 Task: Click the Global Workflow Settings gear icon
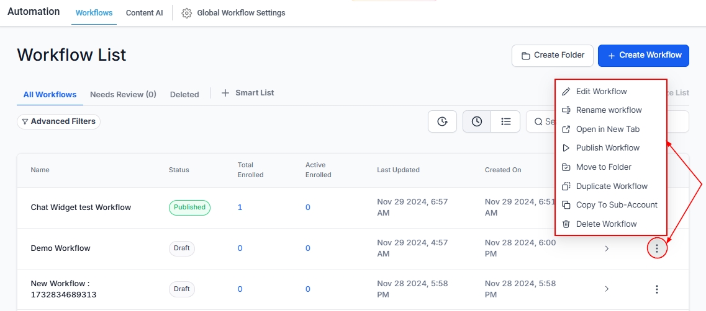[186, 13]
